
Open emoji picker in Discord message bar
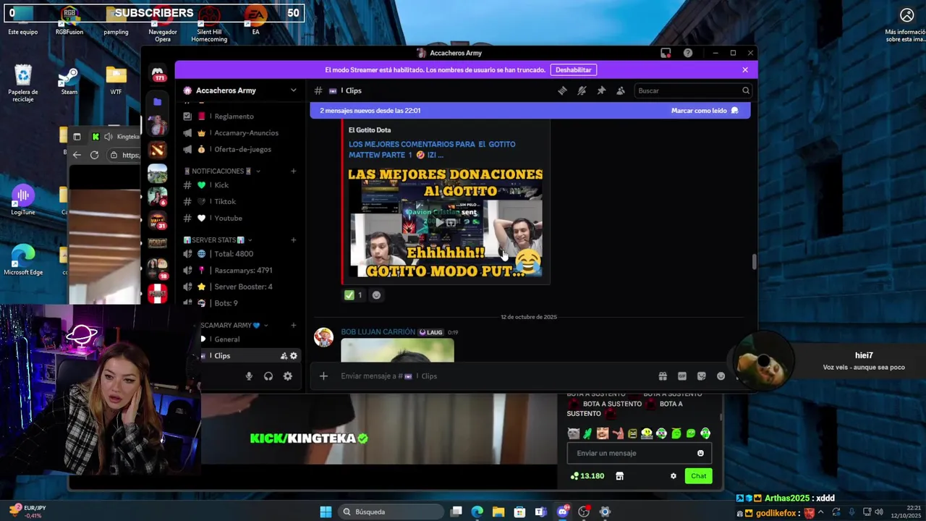pos(721,376)
